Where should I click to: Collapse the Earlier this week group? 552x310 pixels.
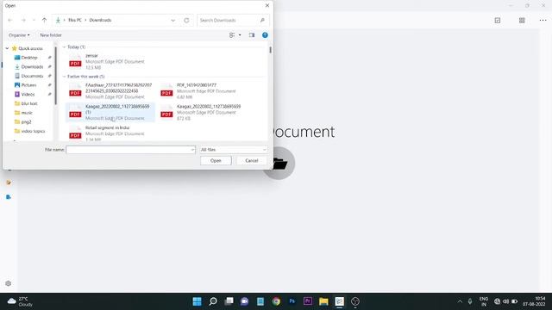click(x=64, y=77)
